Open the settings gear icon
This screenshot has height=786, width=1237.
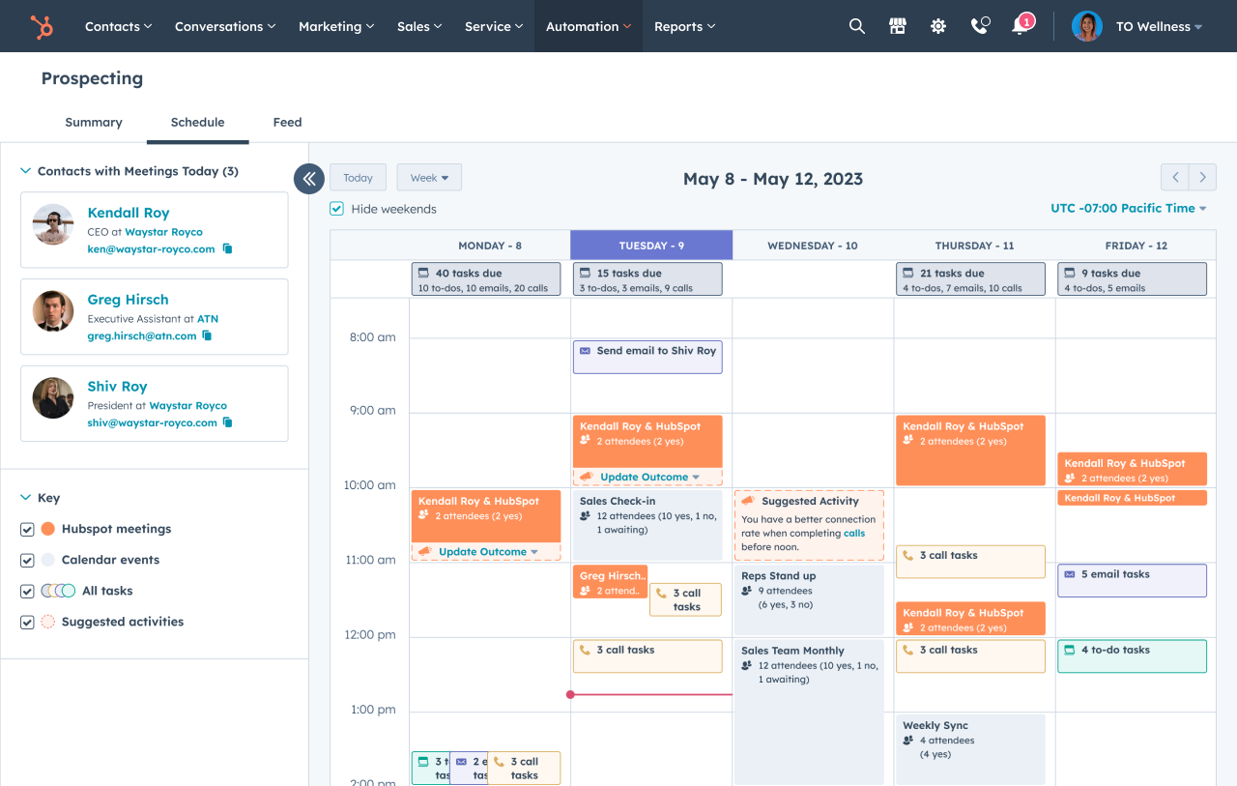pyautogui.click(x=937, y=26)
